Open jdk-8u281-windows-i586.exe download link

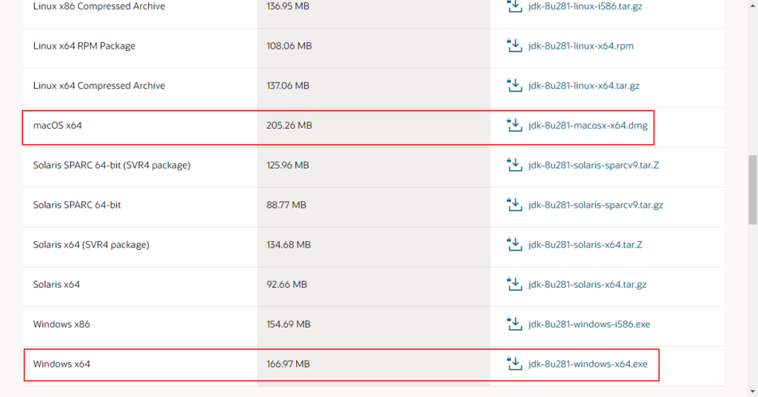(589, 324)
